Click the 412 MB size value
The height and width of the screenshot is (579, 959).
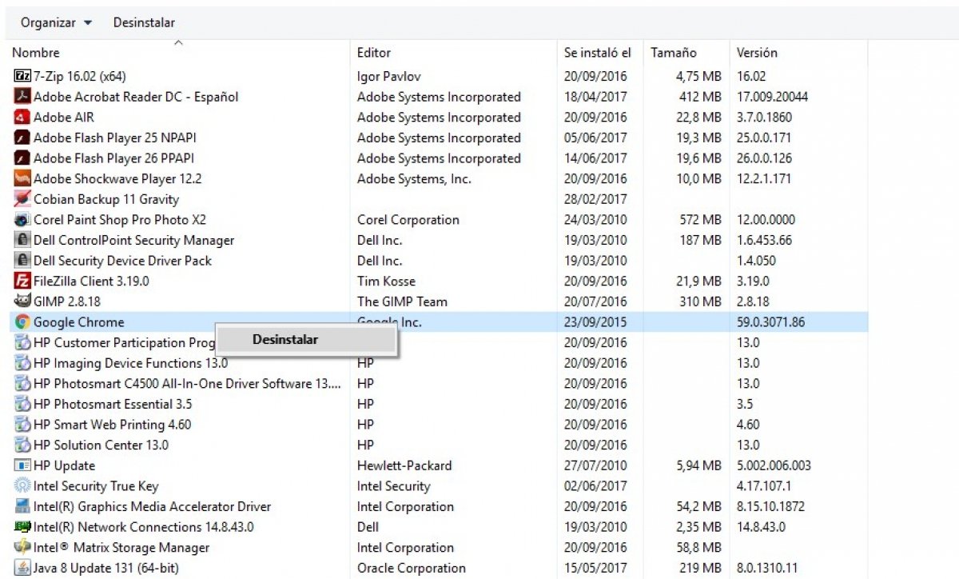[x=699, y=97]
